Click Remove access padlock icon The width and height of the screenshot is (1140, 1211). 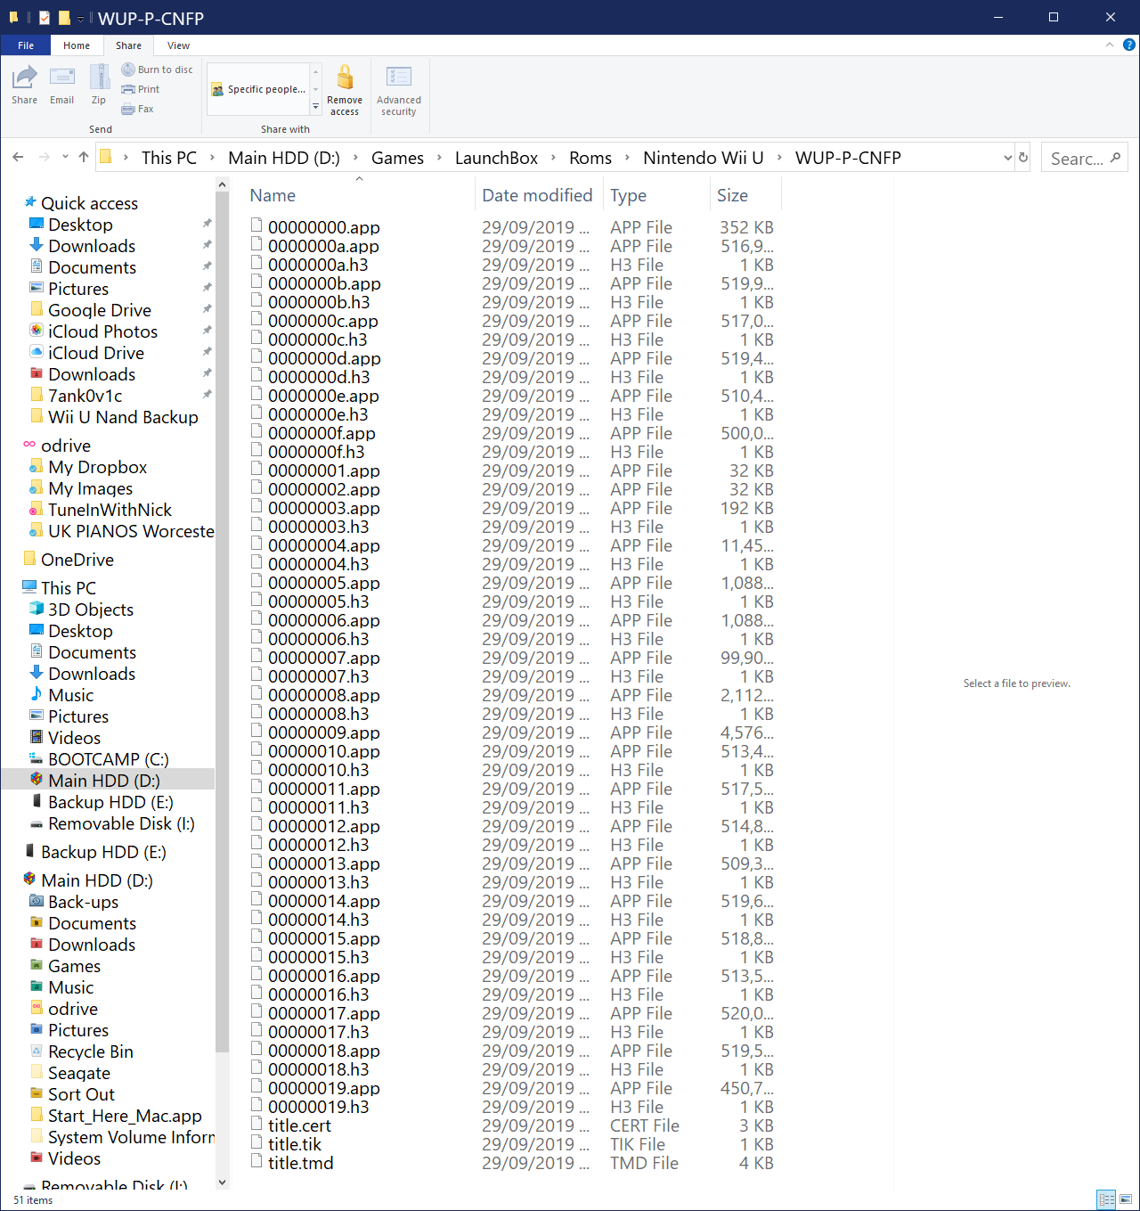[345, 89]
